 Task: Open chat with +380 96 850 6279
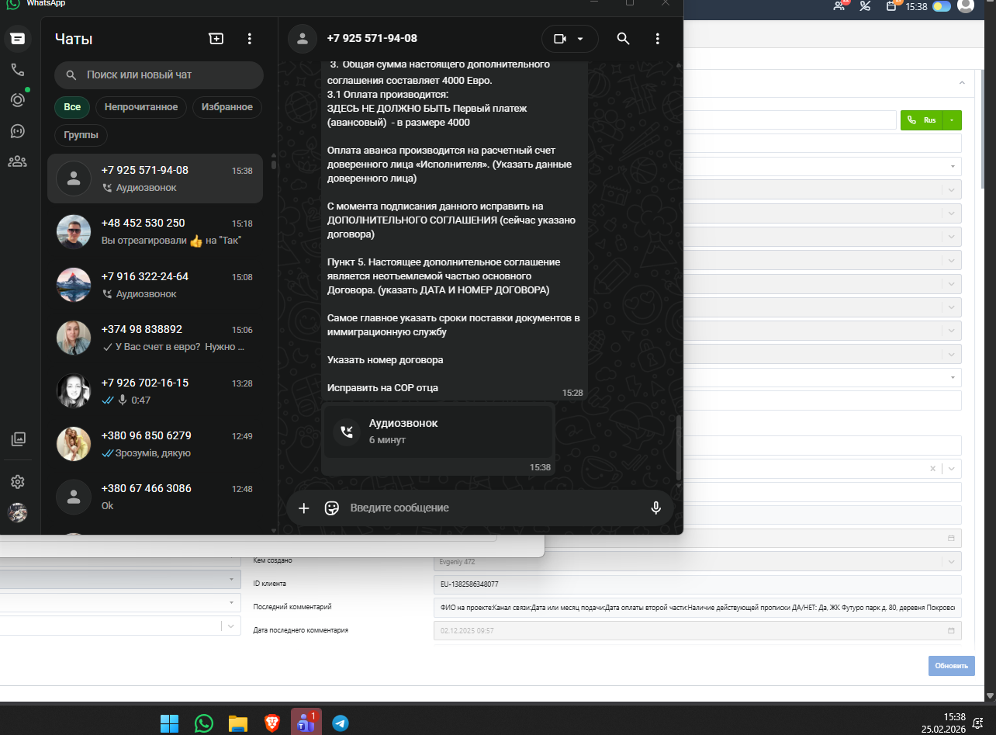tap(155, 444)
